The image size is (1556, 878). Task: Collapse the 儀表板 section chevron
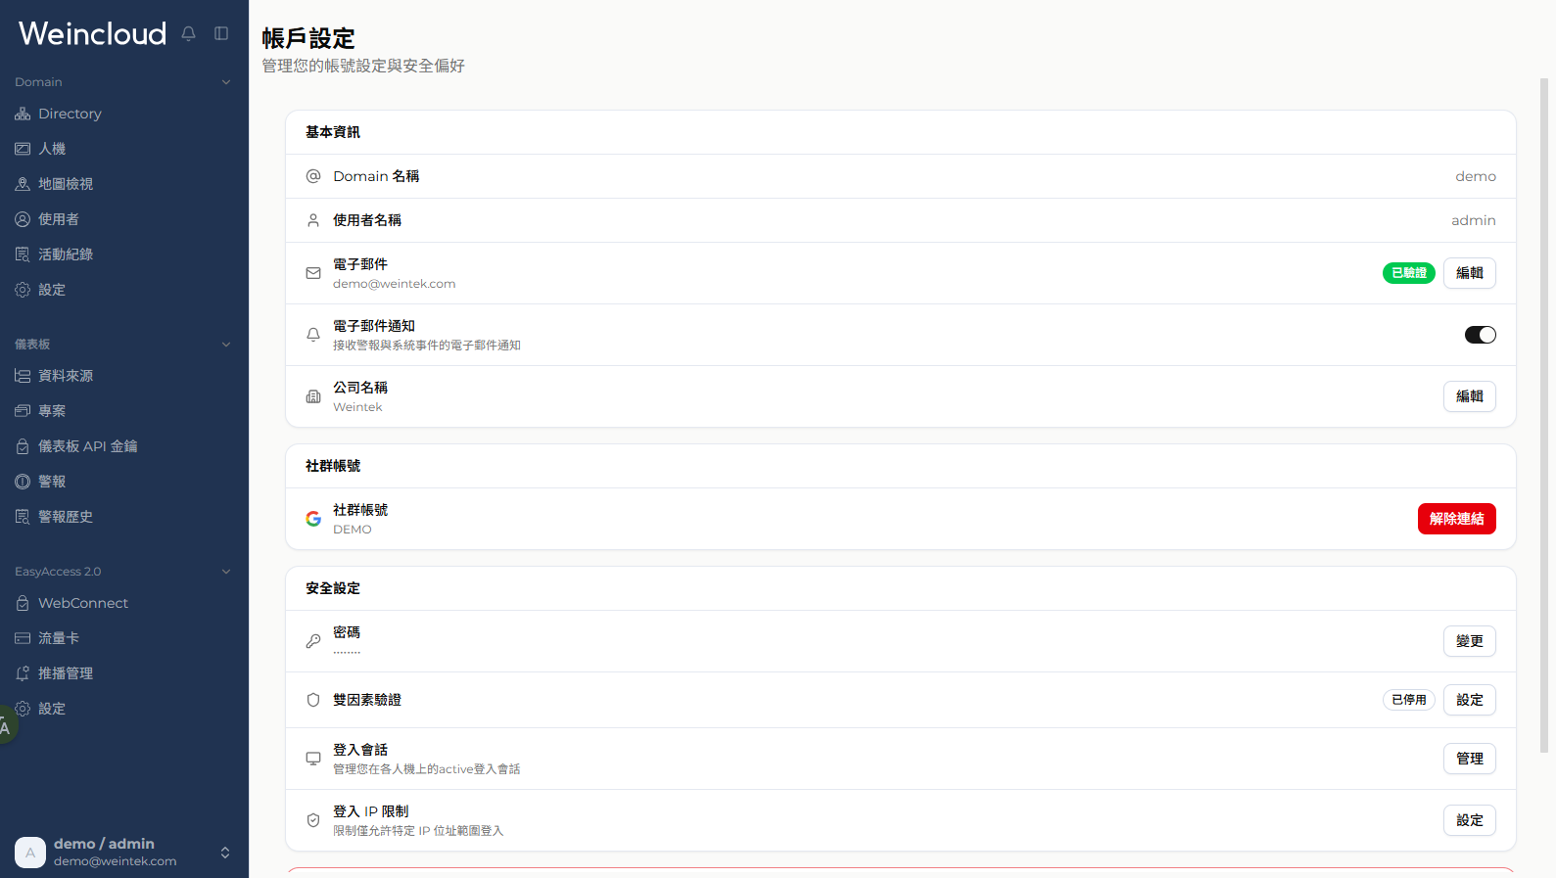(x=226, y=345)
